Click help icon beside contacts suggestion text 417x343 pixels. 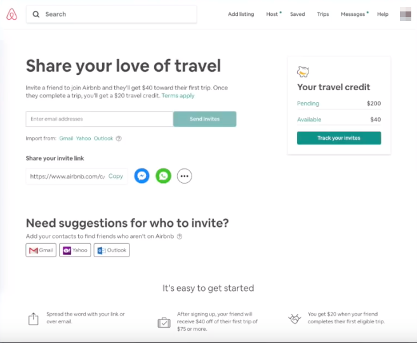click(x=180, y=236)
